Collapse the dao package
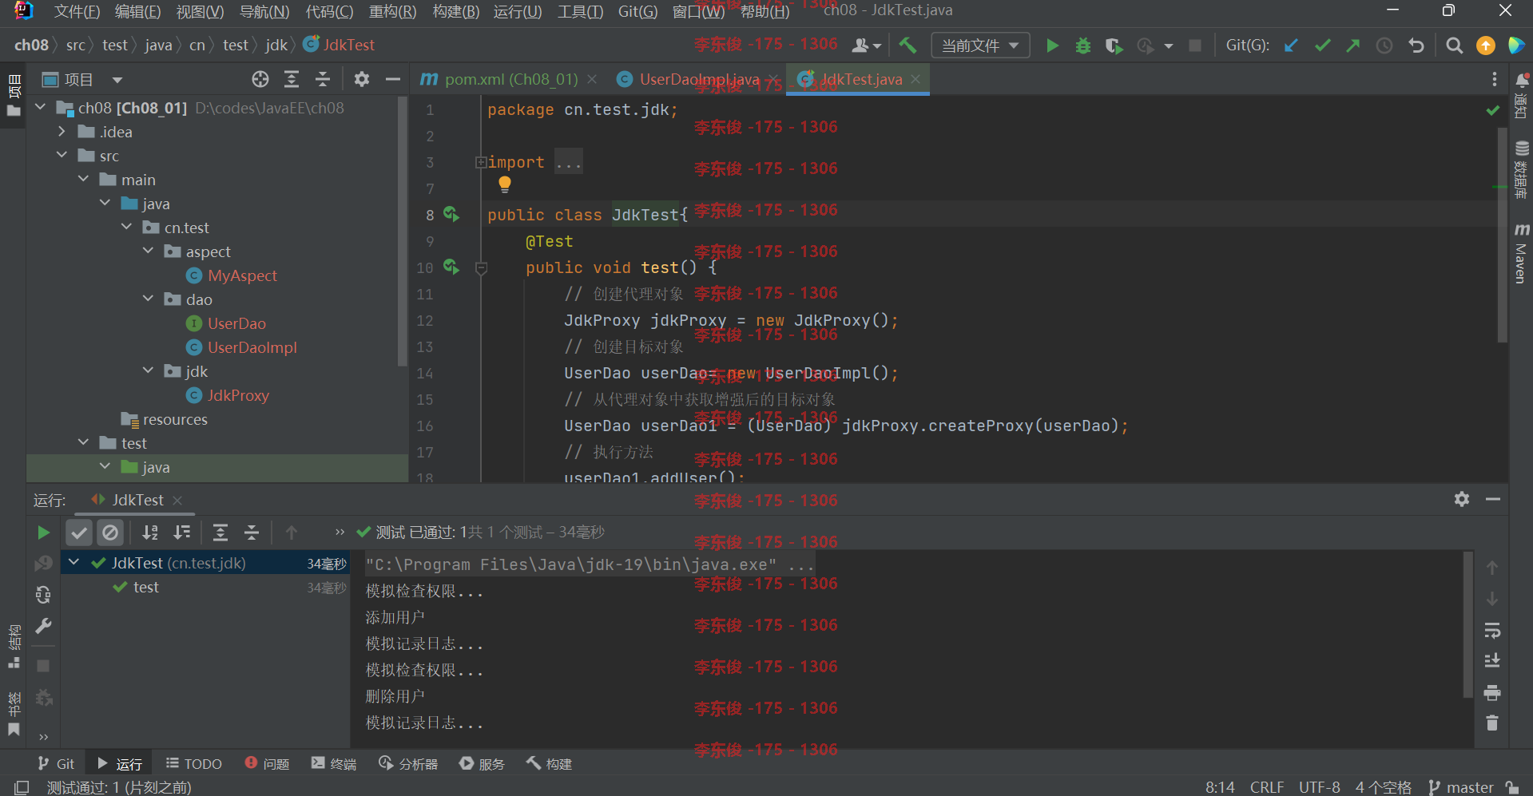This screenshot has width=1533, height=796. pyautogui.click(x=148, y=299)
